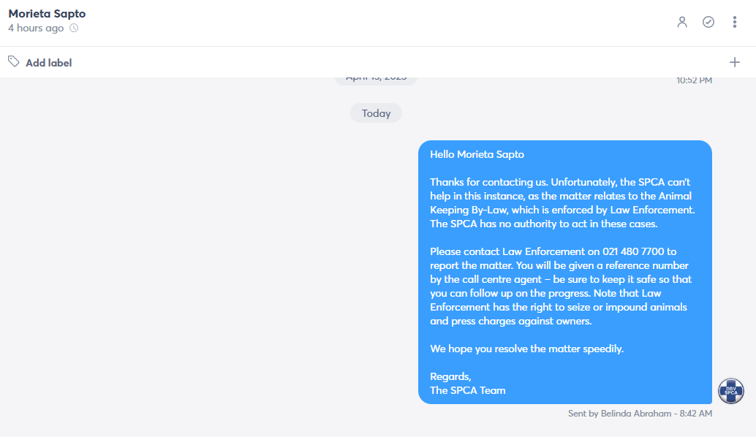Mark conversation done with the checkmark icon

tap(708, 22)
